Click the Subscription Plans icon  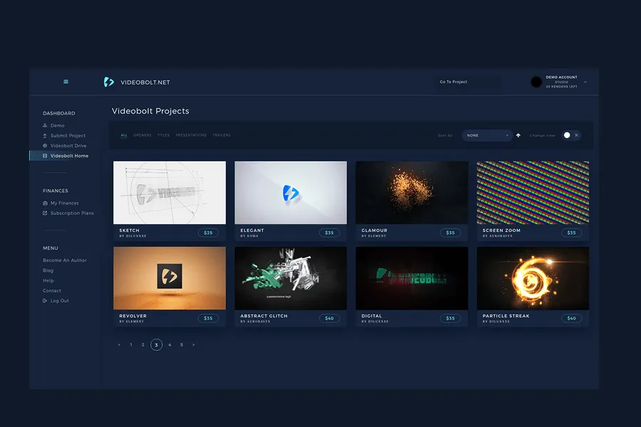[x=44, y=213]
